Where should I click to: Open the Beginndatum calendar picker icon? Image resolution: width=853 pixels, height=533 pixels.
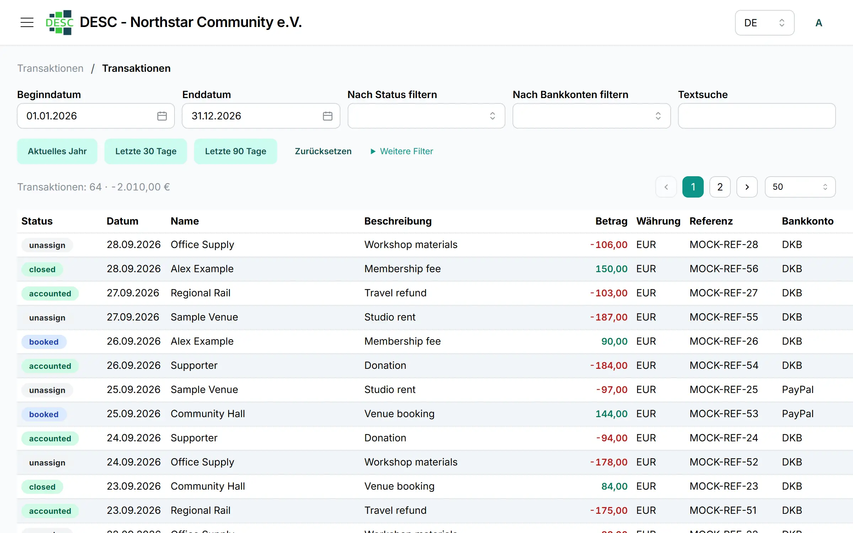coord(162,116)
